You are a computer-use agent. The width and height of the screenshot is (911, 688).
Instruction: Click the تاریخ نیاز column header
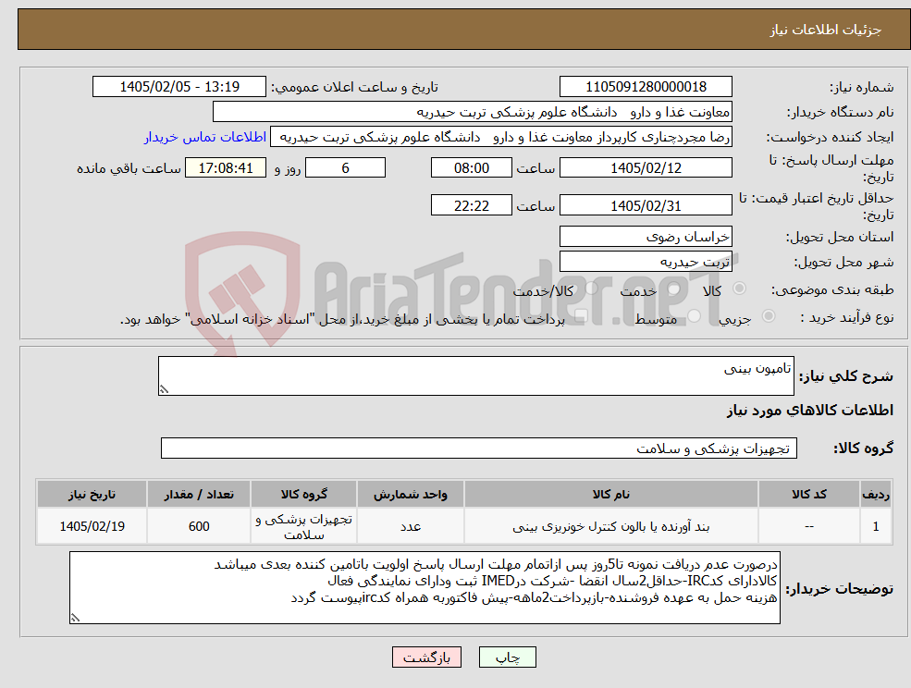[x=92, y=494]
